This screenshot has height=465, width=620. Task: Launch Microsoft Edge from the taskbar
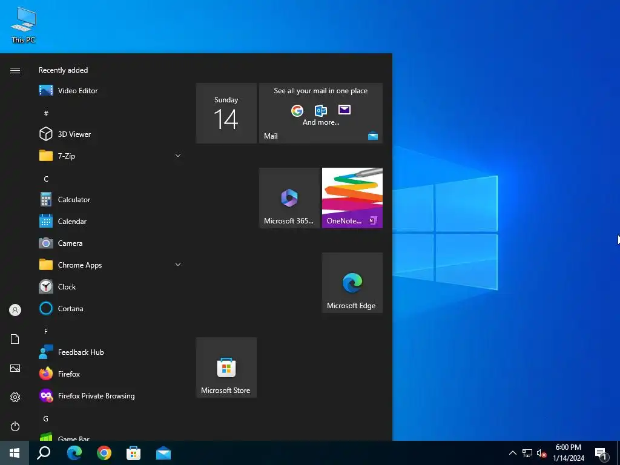[x=74, y=453]
